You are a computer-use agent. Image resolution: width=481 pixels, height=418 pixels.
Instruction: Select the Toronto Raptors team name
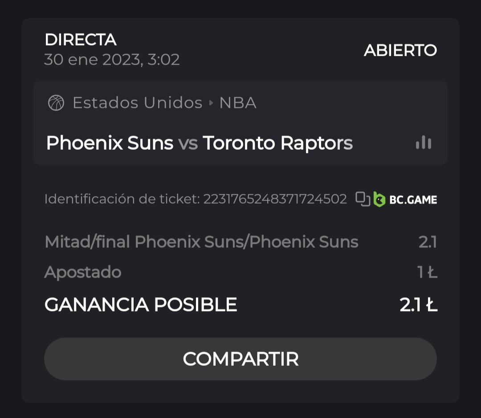click(x=277, y=143)
